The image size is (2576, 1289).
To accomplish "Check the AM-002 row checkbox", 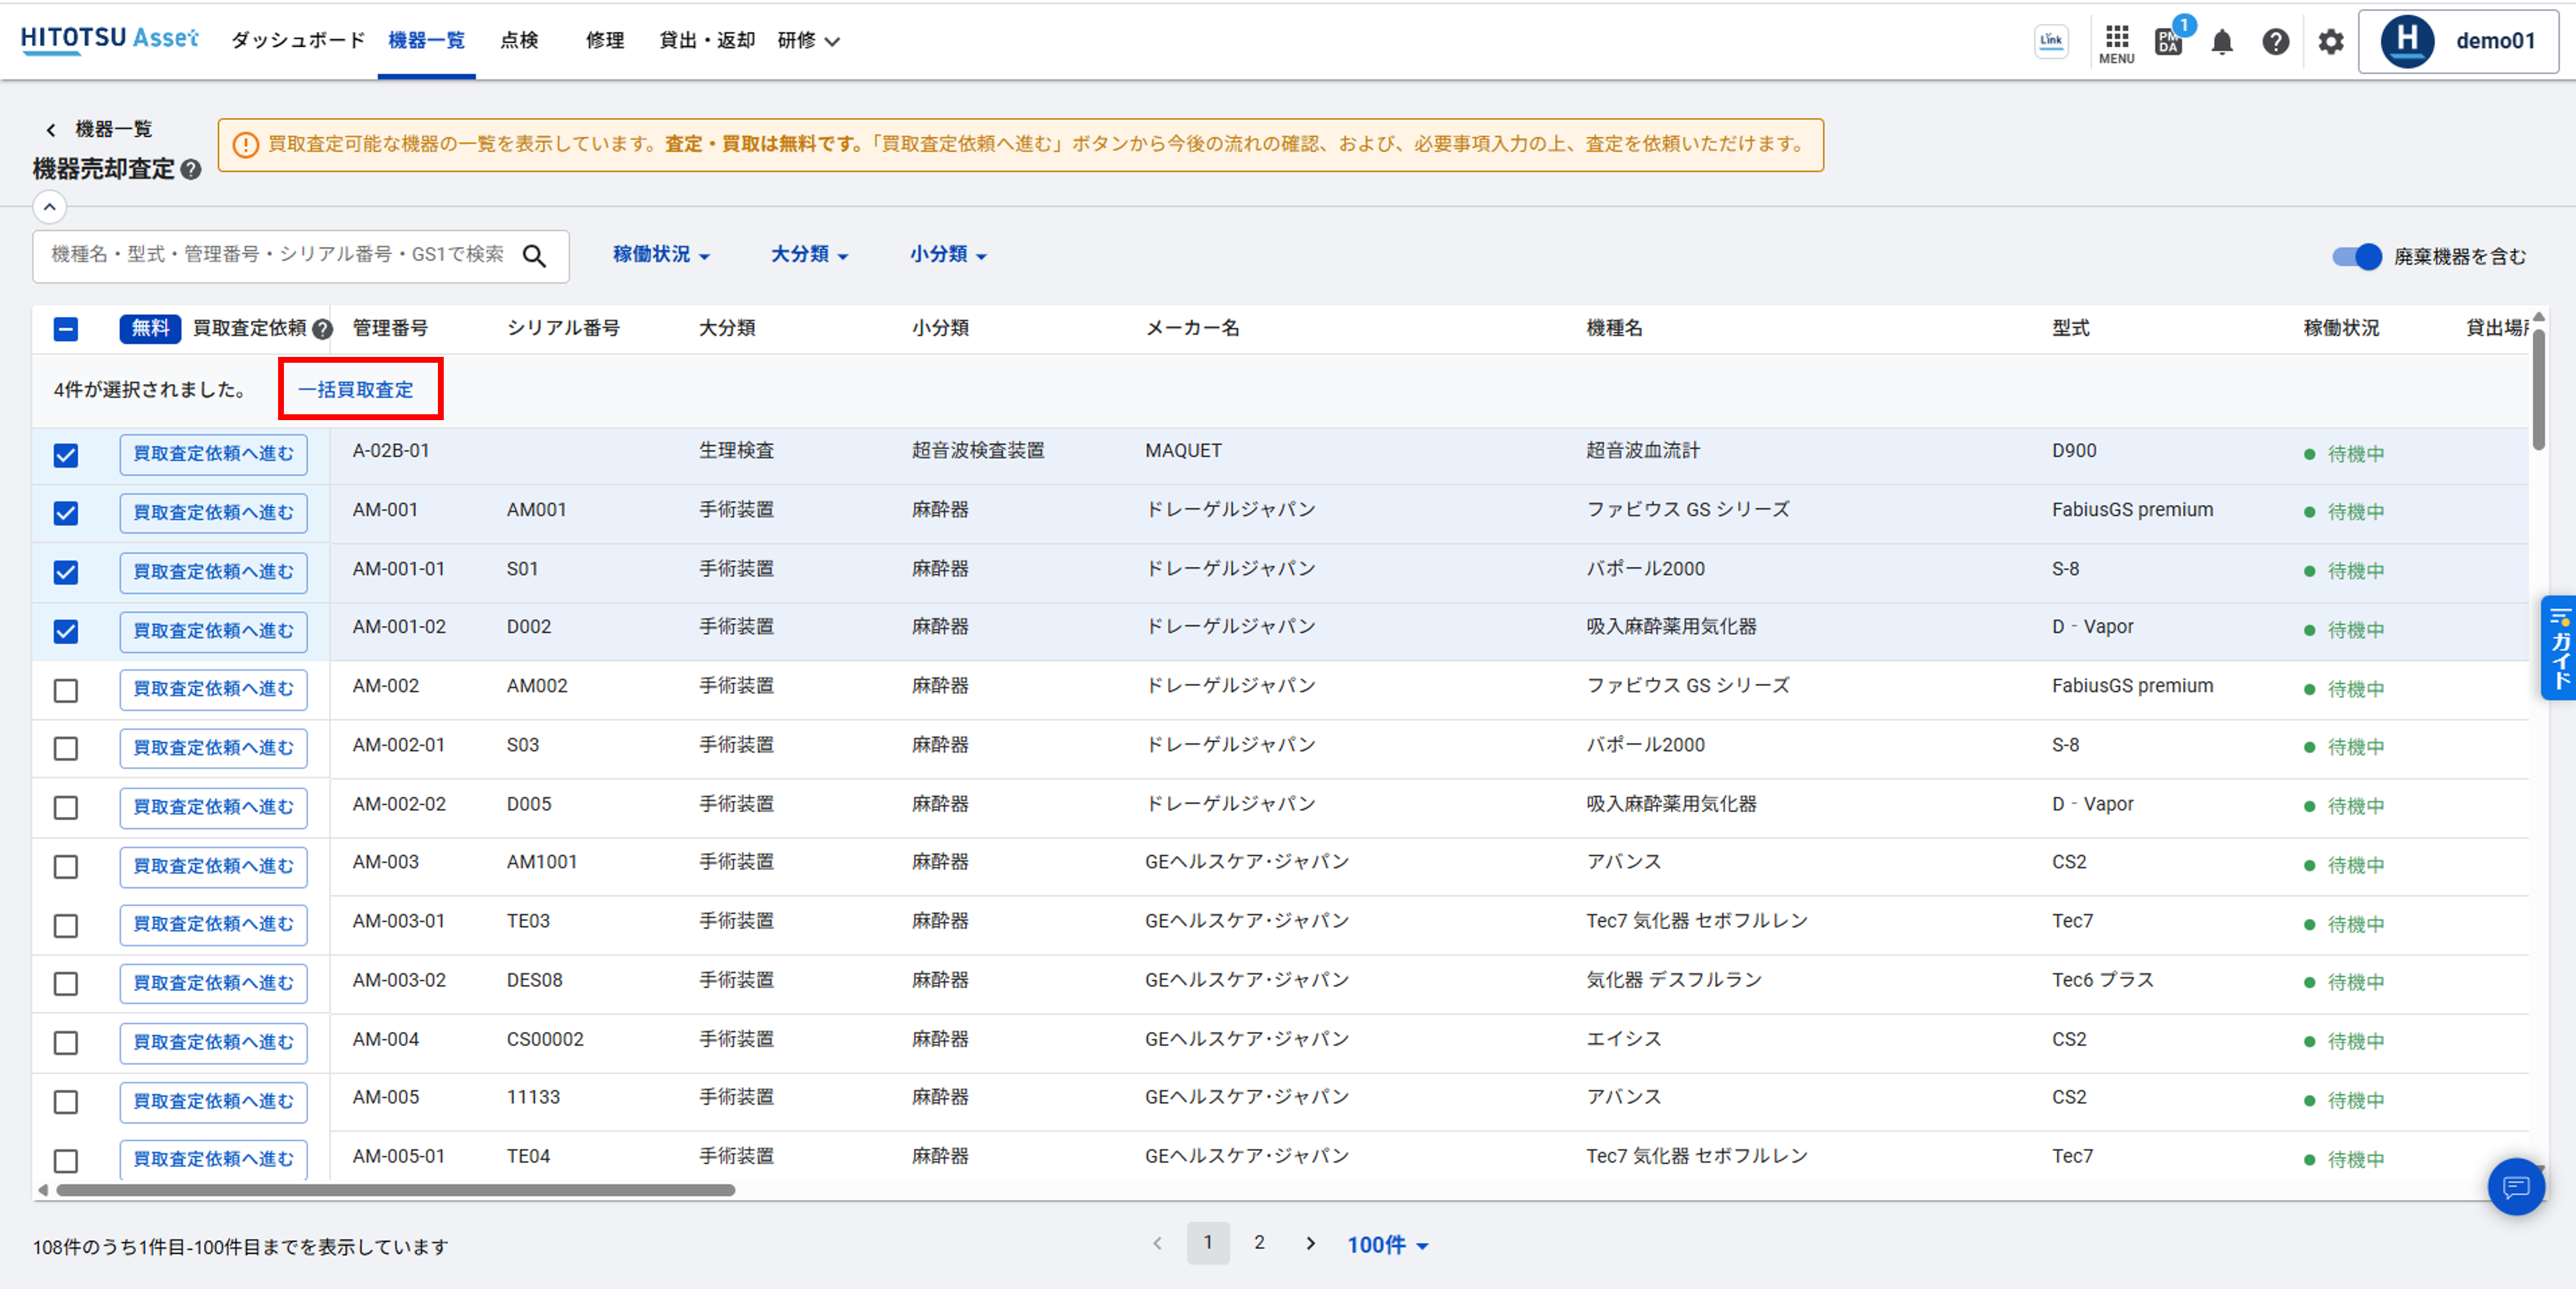I will tap(66, 690).
